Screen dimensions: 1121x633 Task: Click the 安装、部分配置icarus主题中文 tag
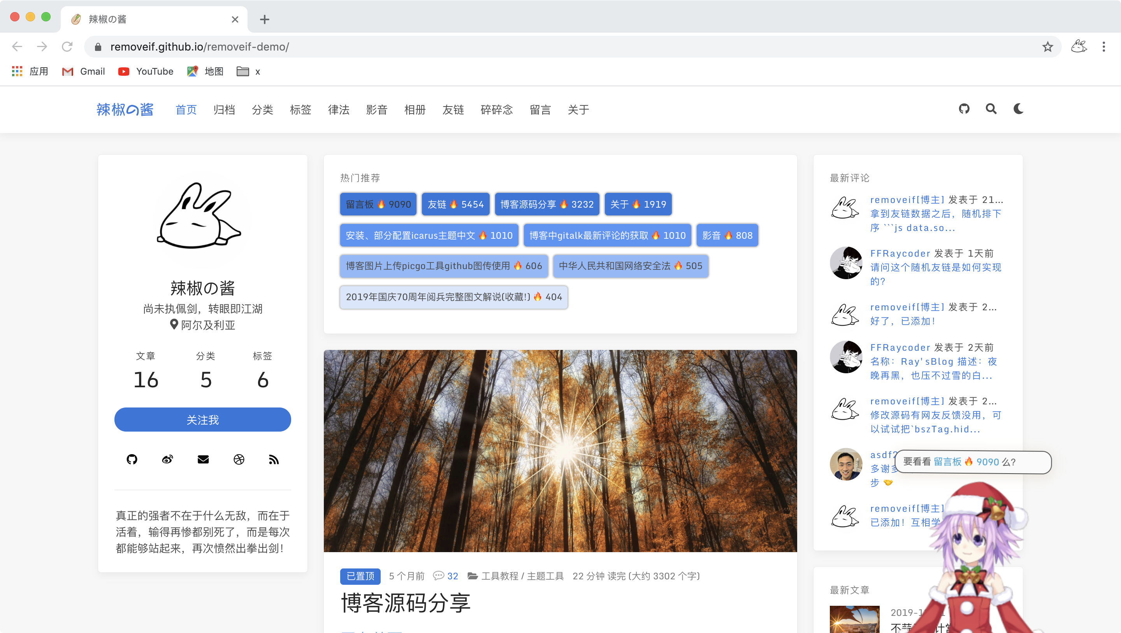click(x=429, y=235)
